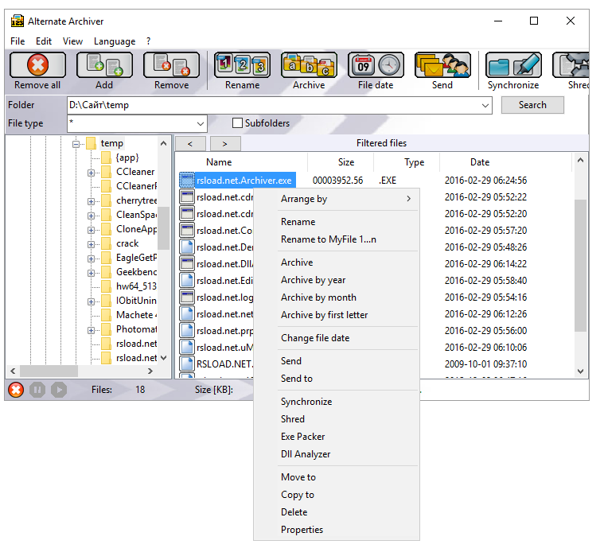Image resolution: width=604 pixels, height=556 pixels.
Task: Open the Folder path dropdown
Action: (x=485, y=105)
